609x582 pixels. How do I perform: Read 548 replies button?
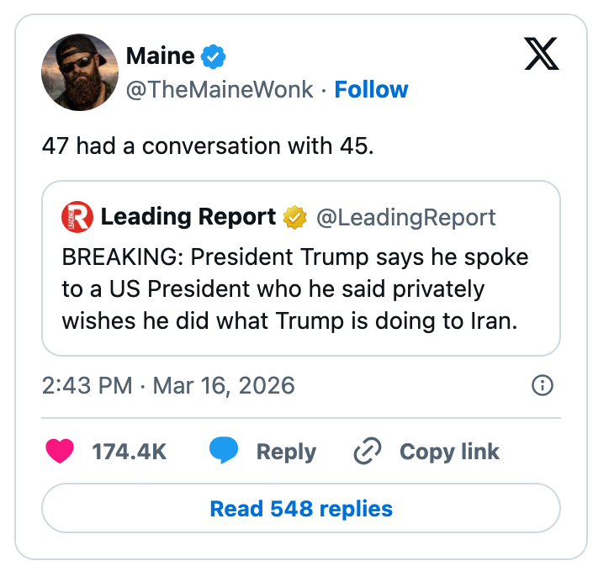pos(301,509)
